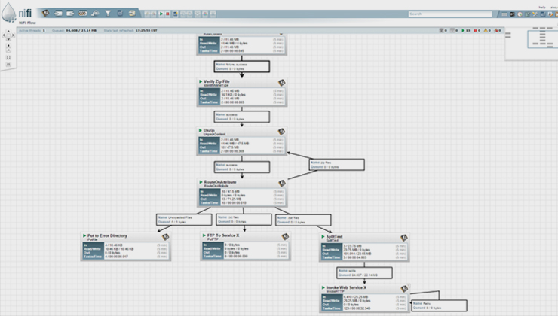This screenshot has width=558, height=316.
Task: Open the Users management icon
Action: point(550,14)
